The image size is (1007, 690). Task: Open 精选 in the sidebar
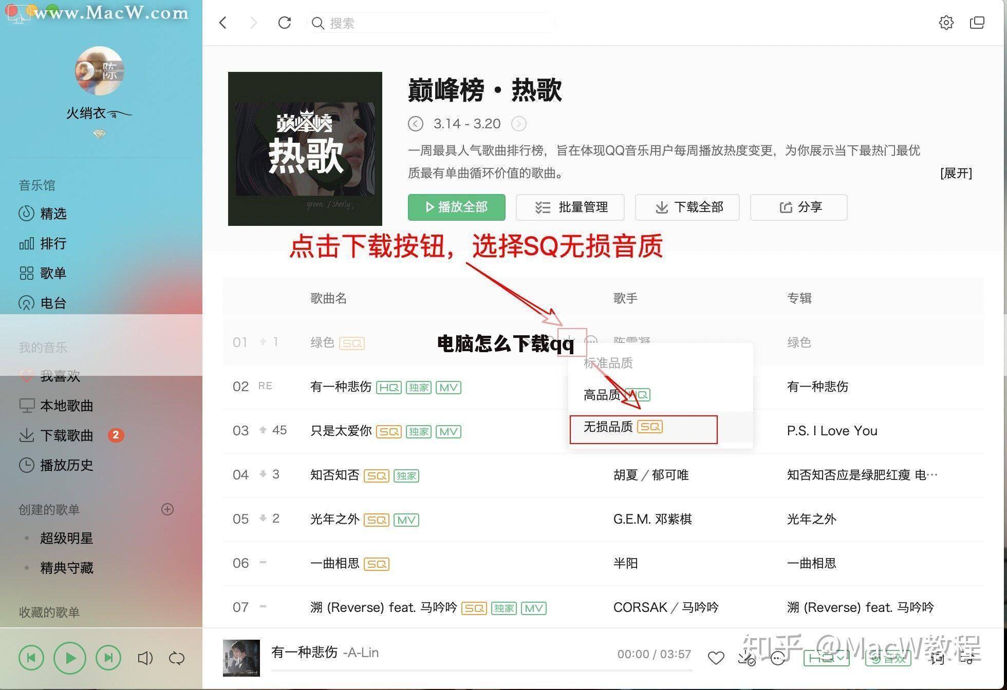pos(43,213)
